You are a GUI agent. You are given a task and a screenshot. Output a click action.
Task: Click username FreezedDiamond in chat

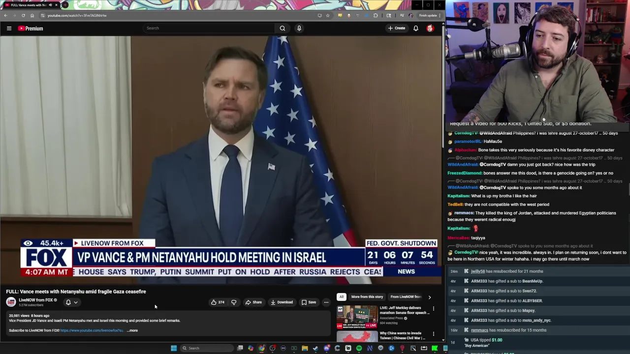coord(465,173)
